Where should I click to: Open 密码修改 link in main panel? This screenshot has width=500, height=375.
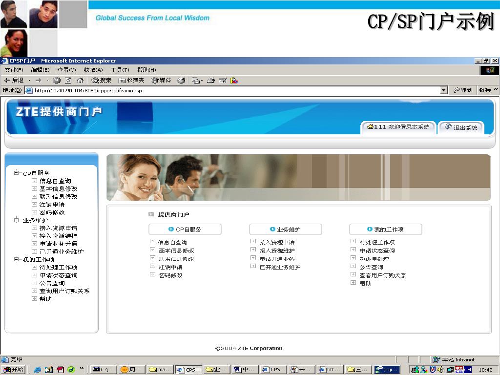tap(170, 275)
